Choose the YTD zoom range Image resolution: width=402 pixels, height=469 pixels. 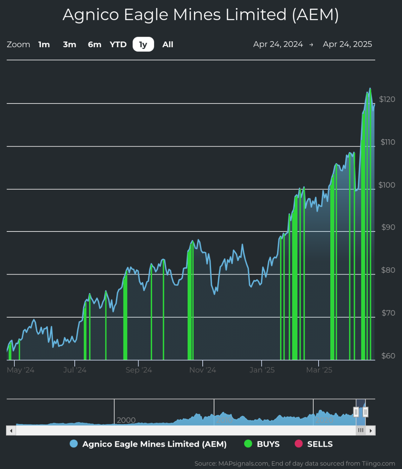click(x=118, y=45)
